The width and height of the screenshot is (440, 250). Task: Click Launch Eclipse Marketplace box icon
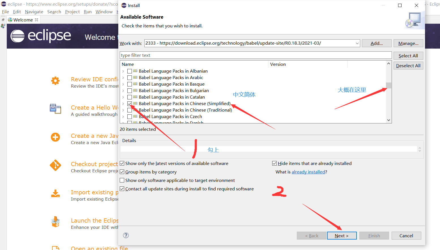point(55,222)
